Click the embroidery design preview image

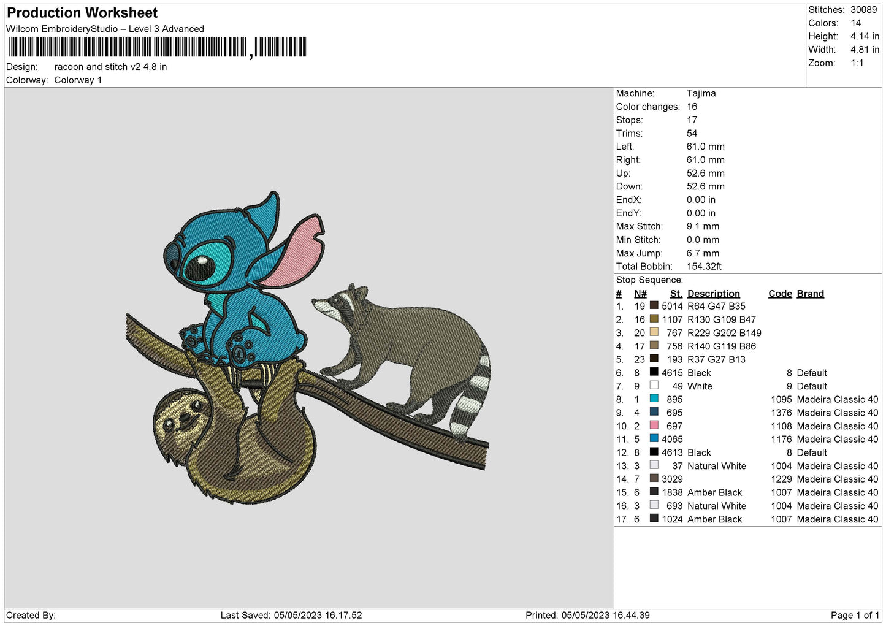point(307,348)
